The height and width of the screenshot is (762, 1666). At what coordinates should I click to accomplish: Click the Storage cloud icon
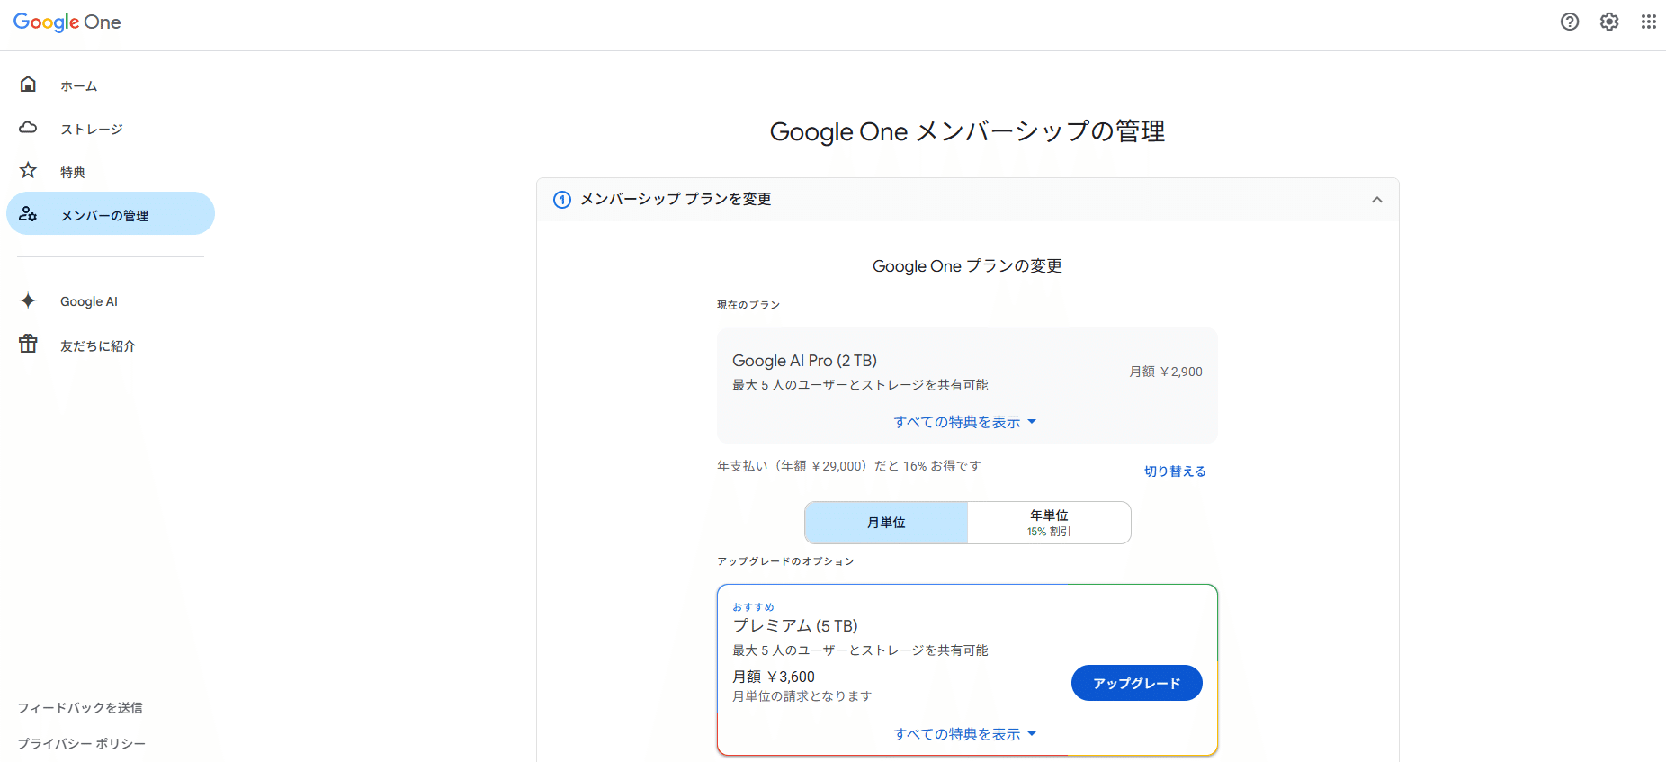29,128
